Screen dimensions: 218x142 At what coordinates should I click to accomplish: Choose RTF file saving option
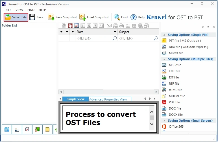(171, 84)
